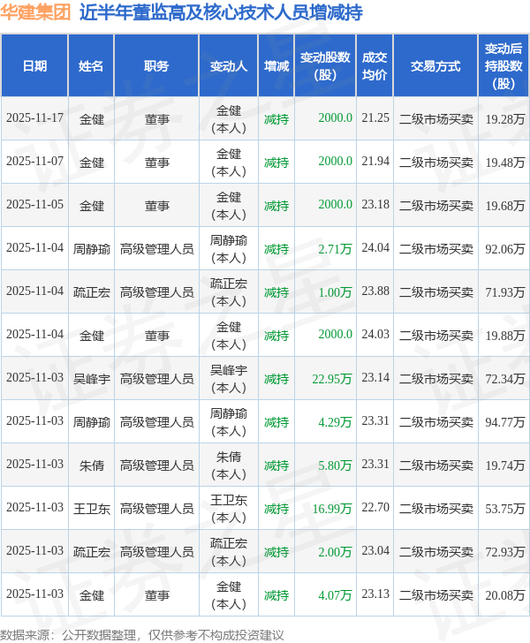Click the 成交均价 column header
Image resolution: width=530 pixels, height=643 pixels.
click(375, 66)
